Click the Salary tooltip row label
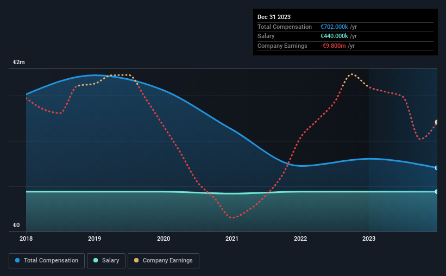Screen dimensions: 446x276 pyautogui.click(x=266, y=36)
